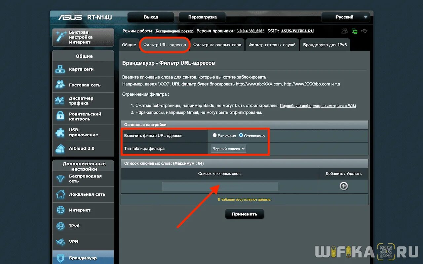
Task: Open the "Подробную информацию смотрите в Wiki" link
Action: coord(318,106)
